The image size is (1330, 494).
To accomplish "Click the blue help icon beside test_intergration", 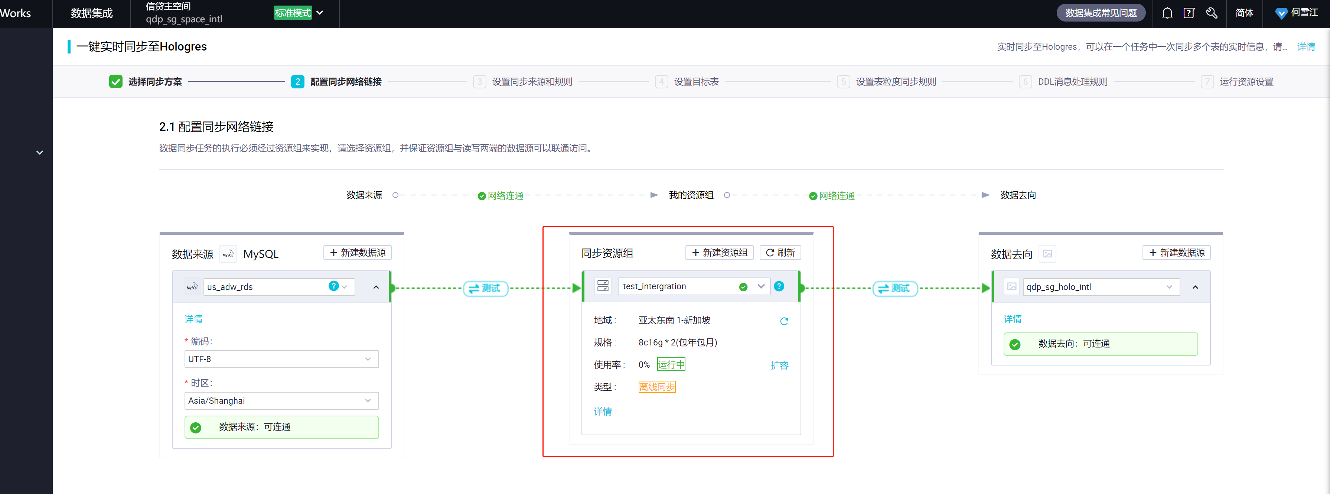I will click(x=779, y=286).
